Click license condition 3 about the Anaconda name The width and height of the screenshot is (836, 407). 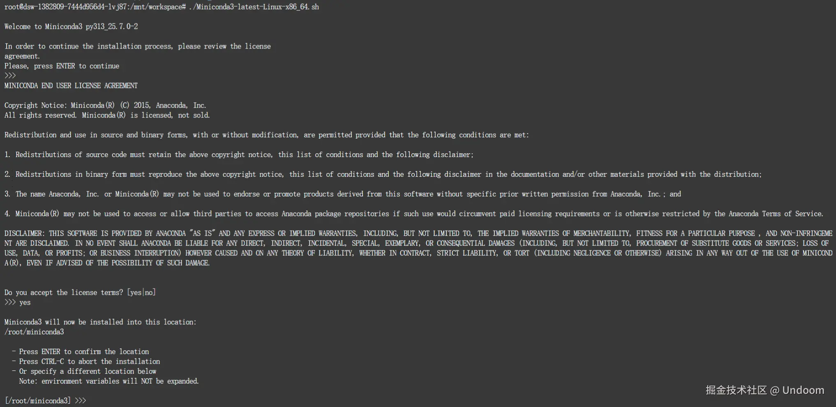coord(343,194)
